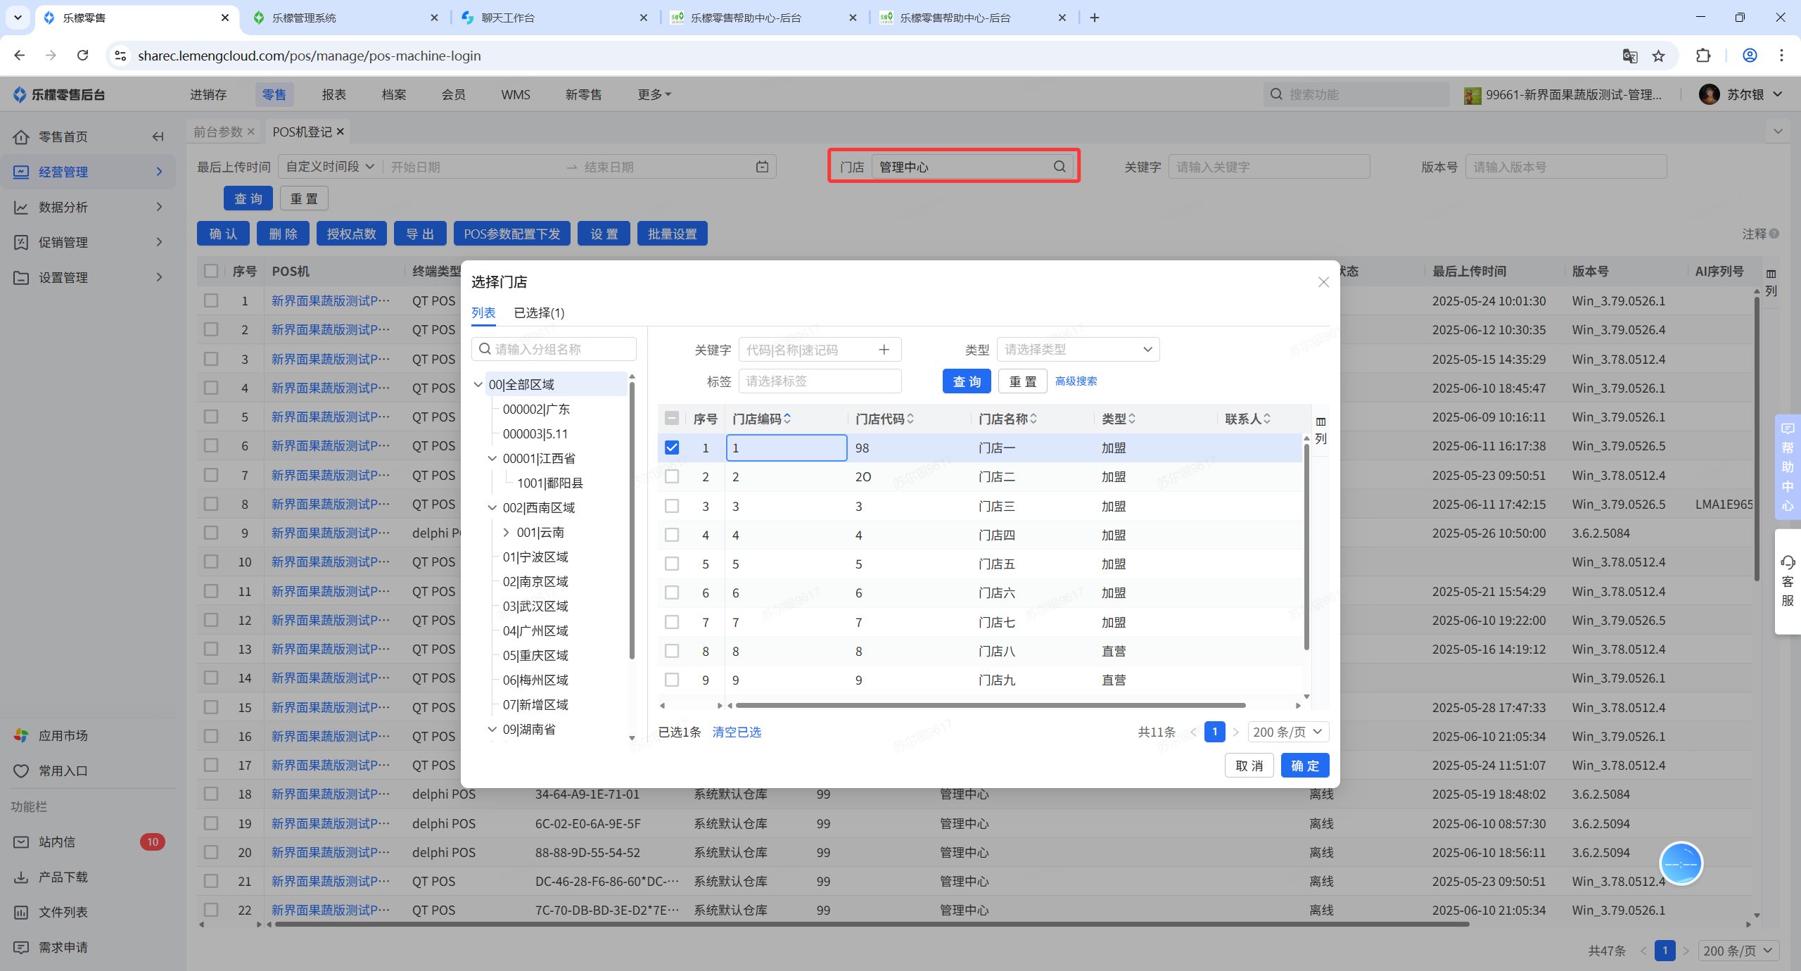Open the 类型 dropdown in dialog
This screenshot has height=971, width=1801.
(1078, 350)
